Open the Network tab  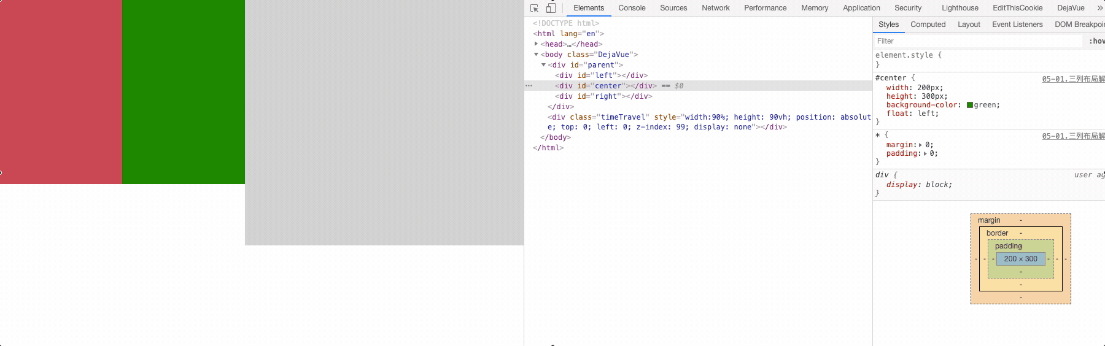(715, 8)
